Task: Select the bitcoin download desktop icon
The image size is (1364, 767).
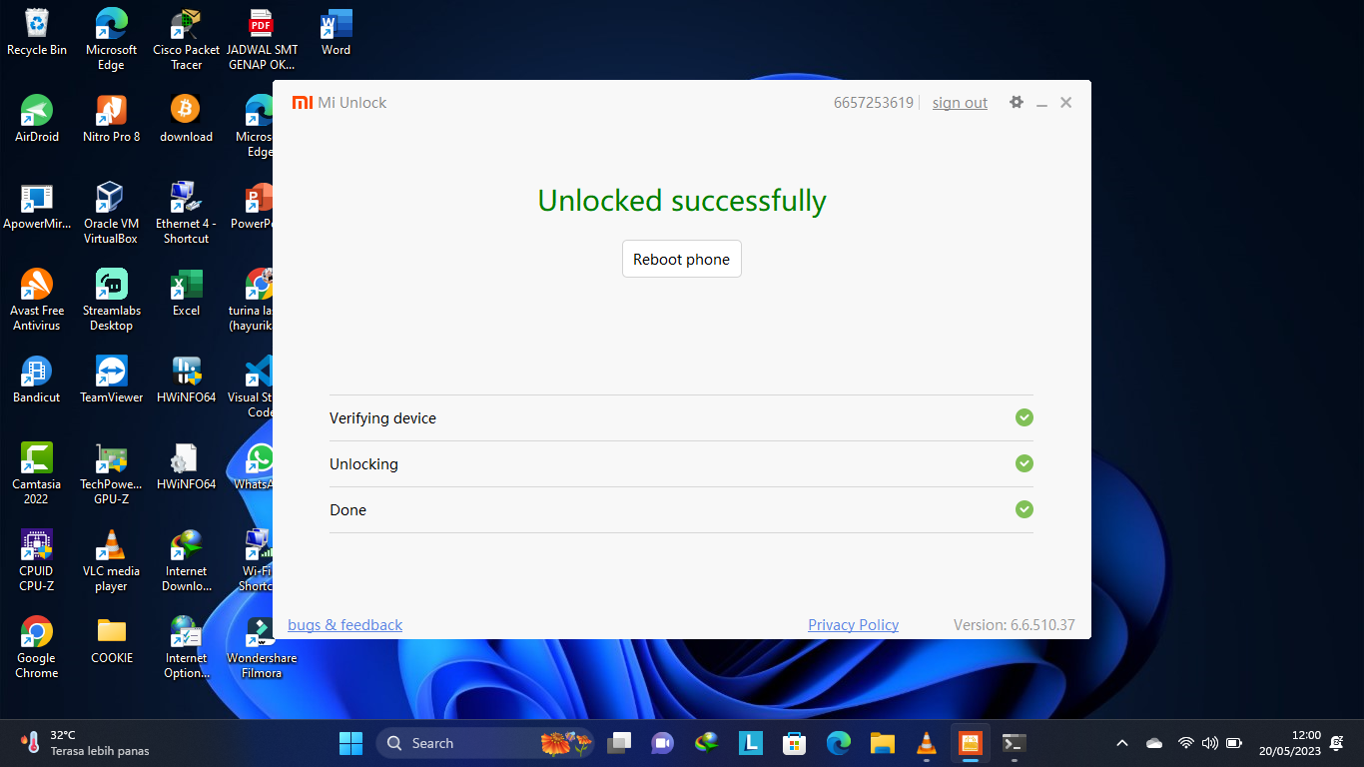Action: [x=186, y=119]
